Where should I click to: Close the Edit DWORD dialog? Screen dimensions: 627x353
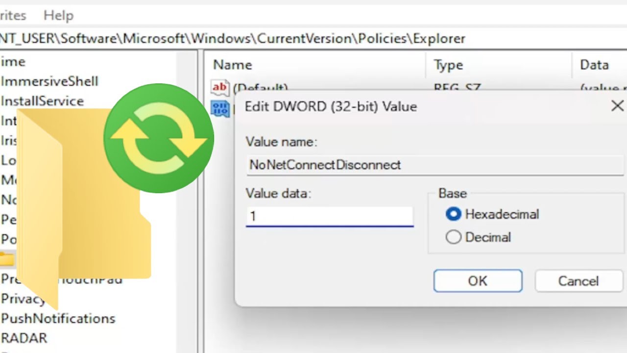click(x=617, y=106)
